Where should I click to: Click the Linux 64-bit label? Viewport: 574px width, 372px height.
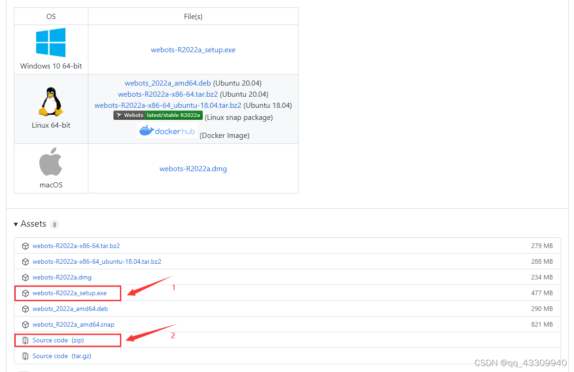(51, 125)
